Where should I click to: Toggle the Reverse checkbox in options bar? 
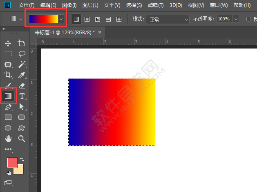tap(249, 19)
